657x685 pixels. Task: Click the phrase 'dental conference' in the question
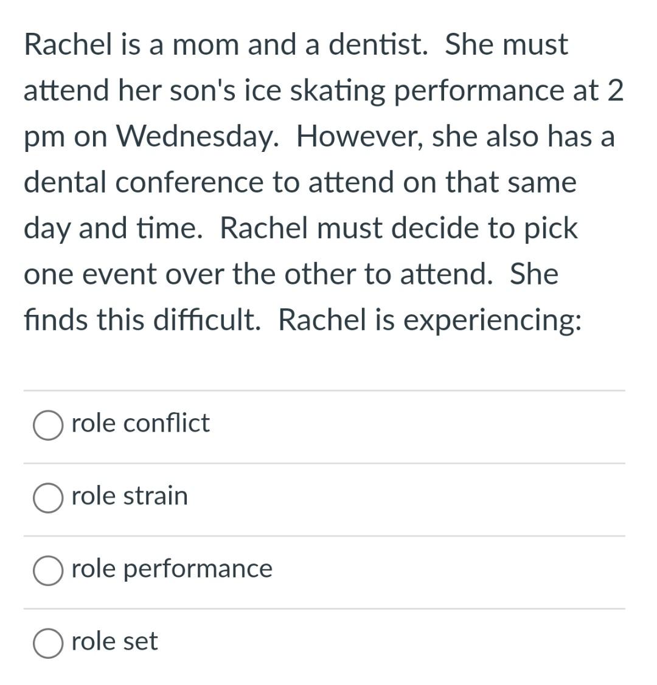(144, 182)
